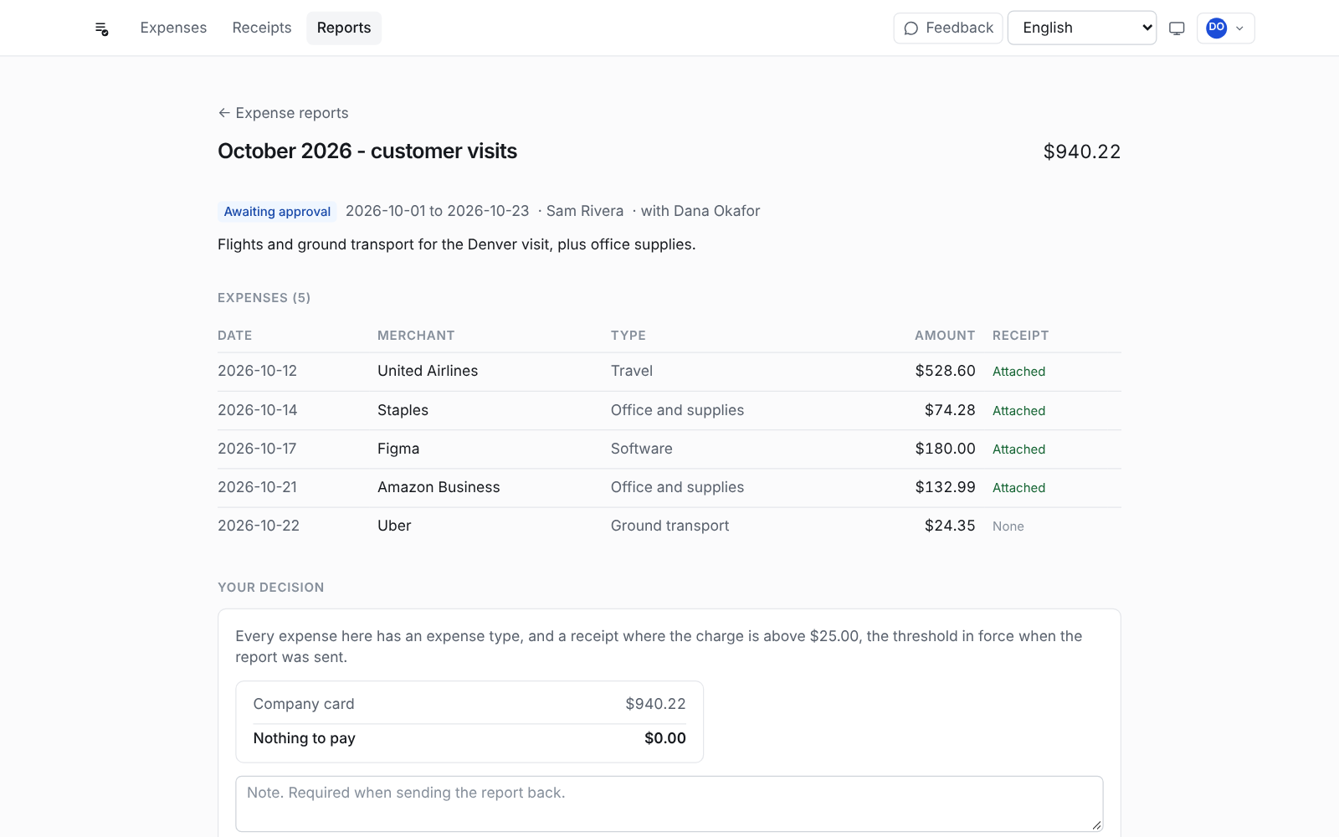Open the DO user account menu
The width and height of the screenshot is (1339, 837).
click(x=1225, y=28)
